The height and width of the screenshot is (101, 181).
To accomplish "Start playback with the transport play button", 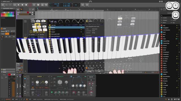I will point(18,5).
